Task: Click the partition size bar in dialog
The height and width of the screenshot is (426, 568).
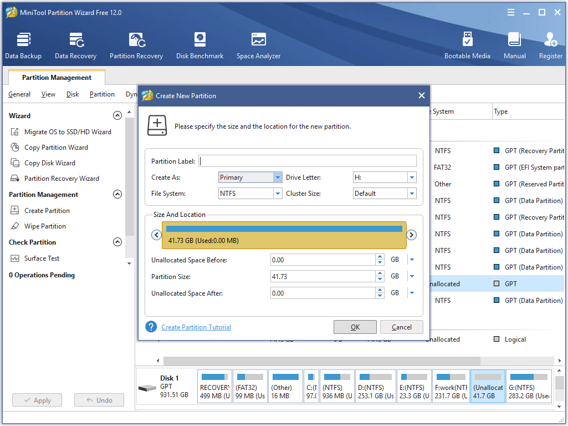Action: (x=284, y=235)
